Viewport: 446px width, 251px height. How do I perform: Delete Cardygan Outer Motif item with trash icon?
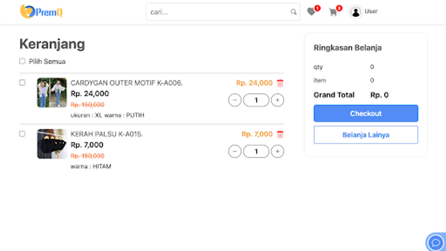pyautogui.click(x=280, y=83)
